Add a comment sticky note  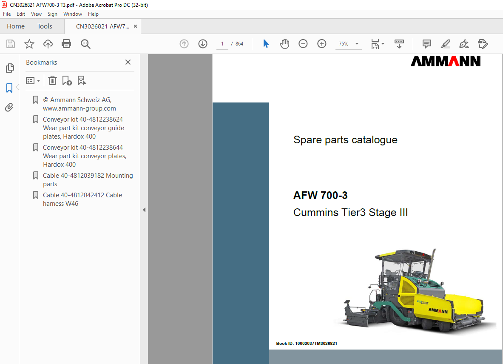click(x=426, y=44)
